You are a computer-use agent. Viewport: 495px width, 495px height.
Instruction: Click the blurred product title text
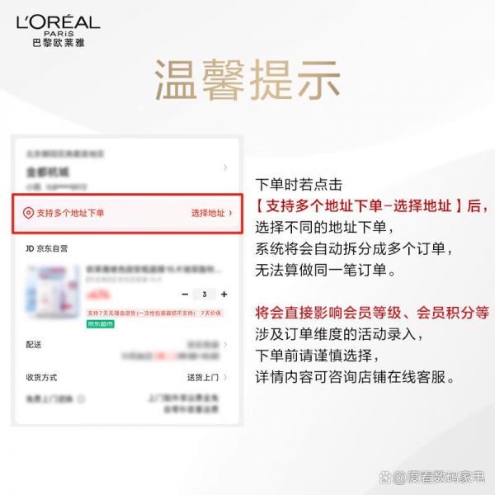154,269
